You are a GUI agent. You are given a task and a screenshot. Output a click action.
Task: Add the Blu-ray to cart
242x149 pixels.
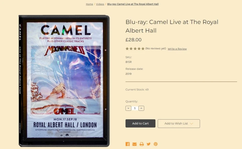coord(140,123)
